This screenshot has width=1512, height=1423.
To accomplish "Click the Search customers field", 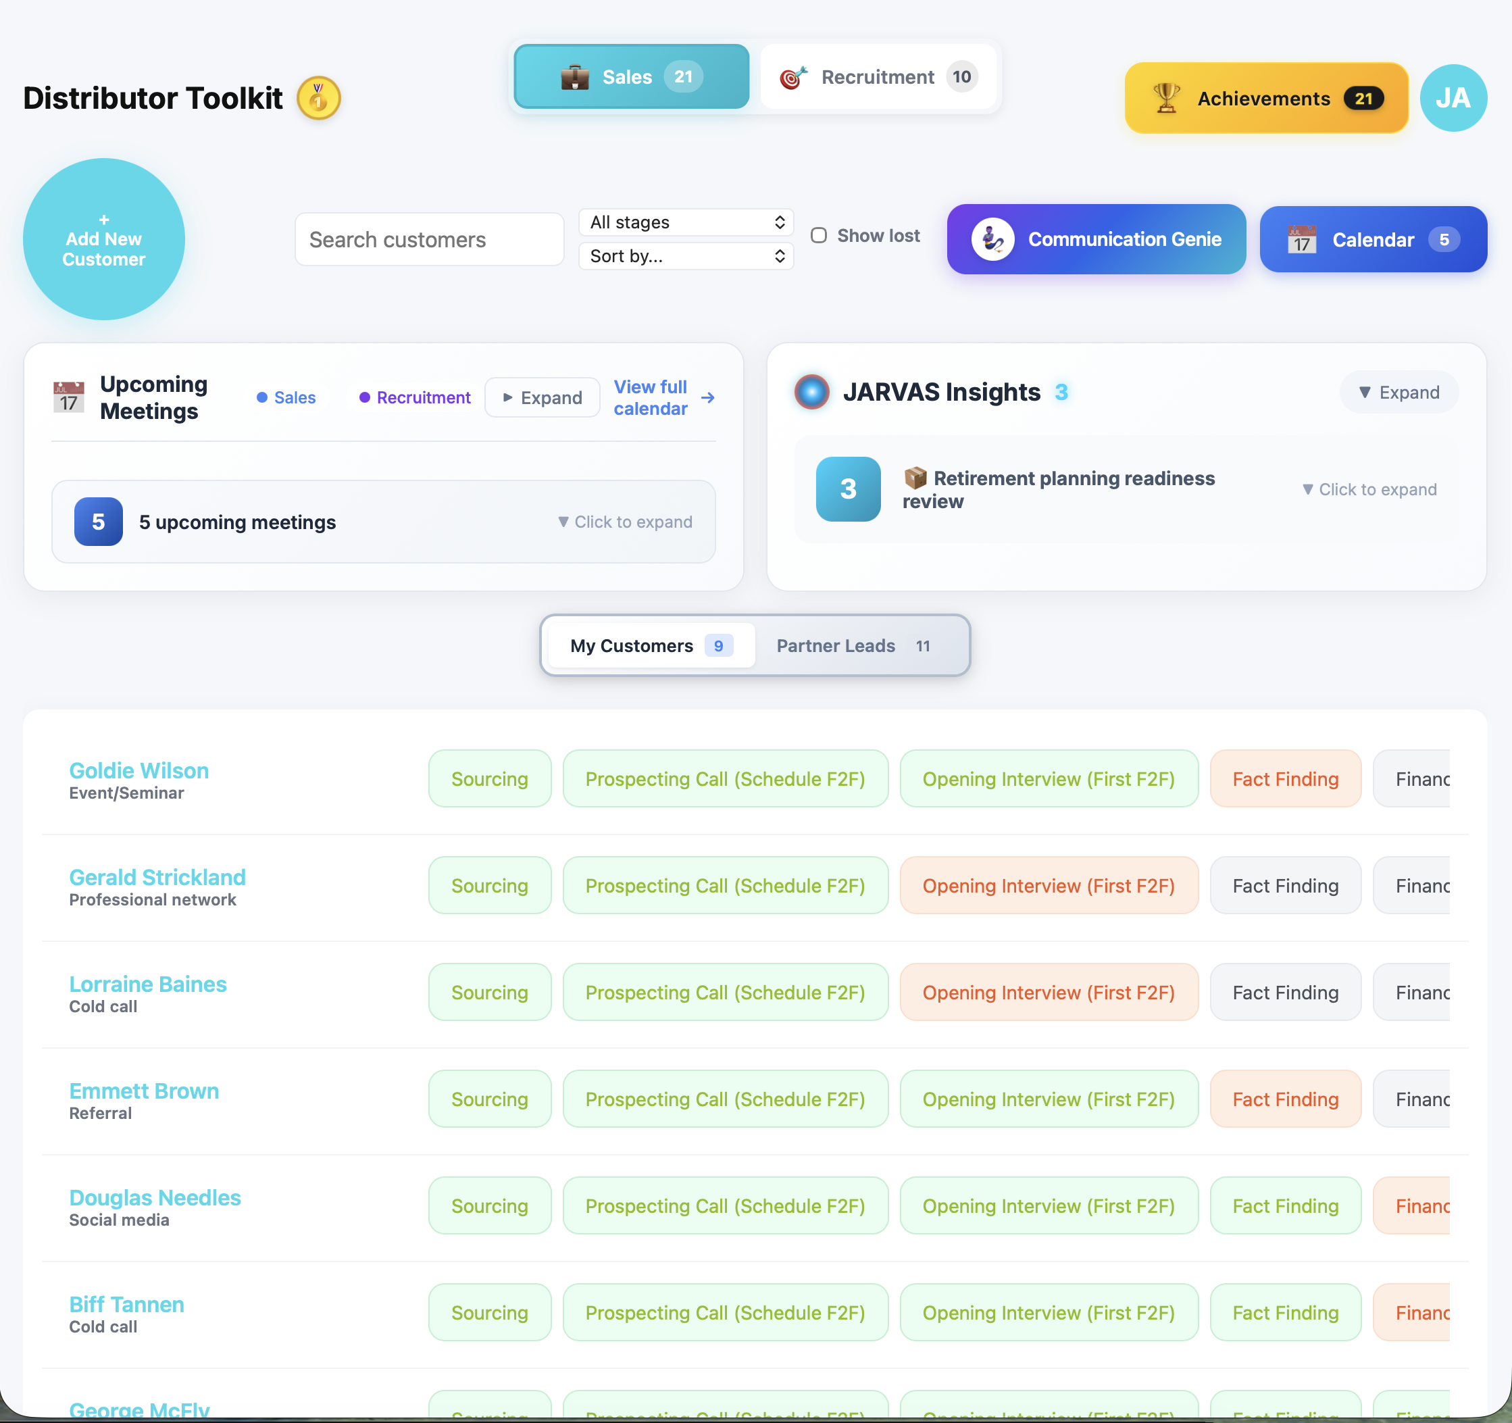I will coord(429,240).
